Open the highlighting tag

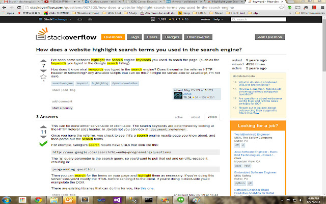[100, 83]
